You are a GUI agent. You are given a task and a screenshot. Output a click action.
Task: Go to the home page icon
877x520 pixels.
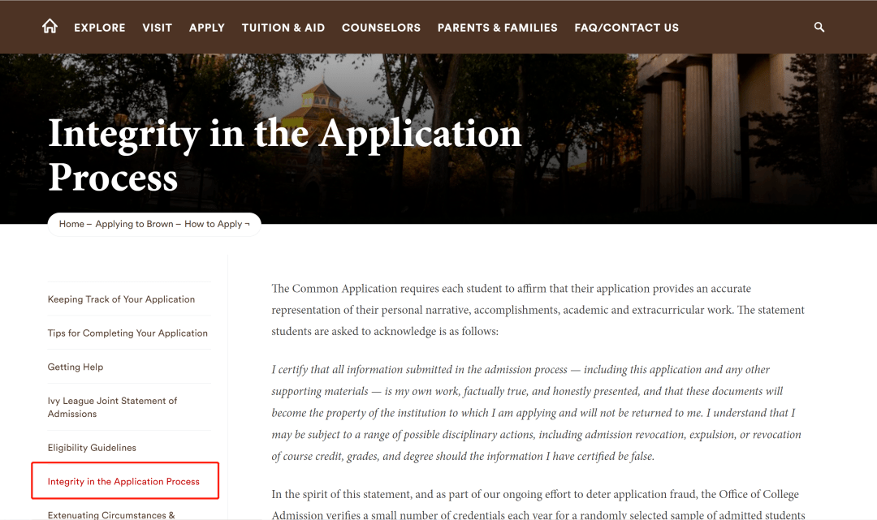point(50,26)
